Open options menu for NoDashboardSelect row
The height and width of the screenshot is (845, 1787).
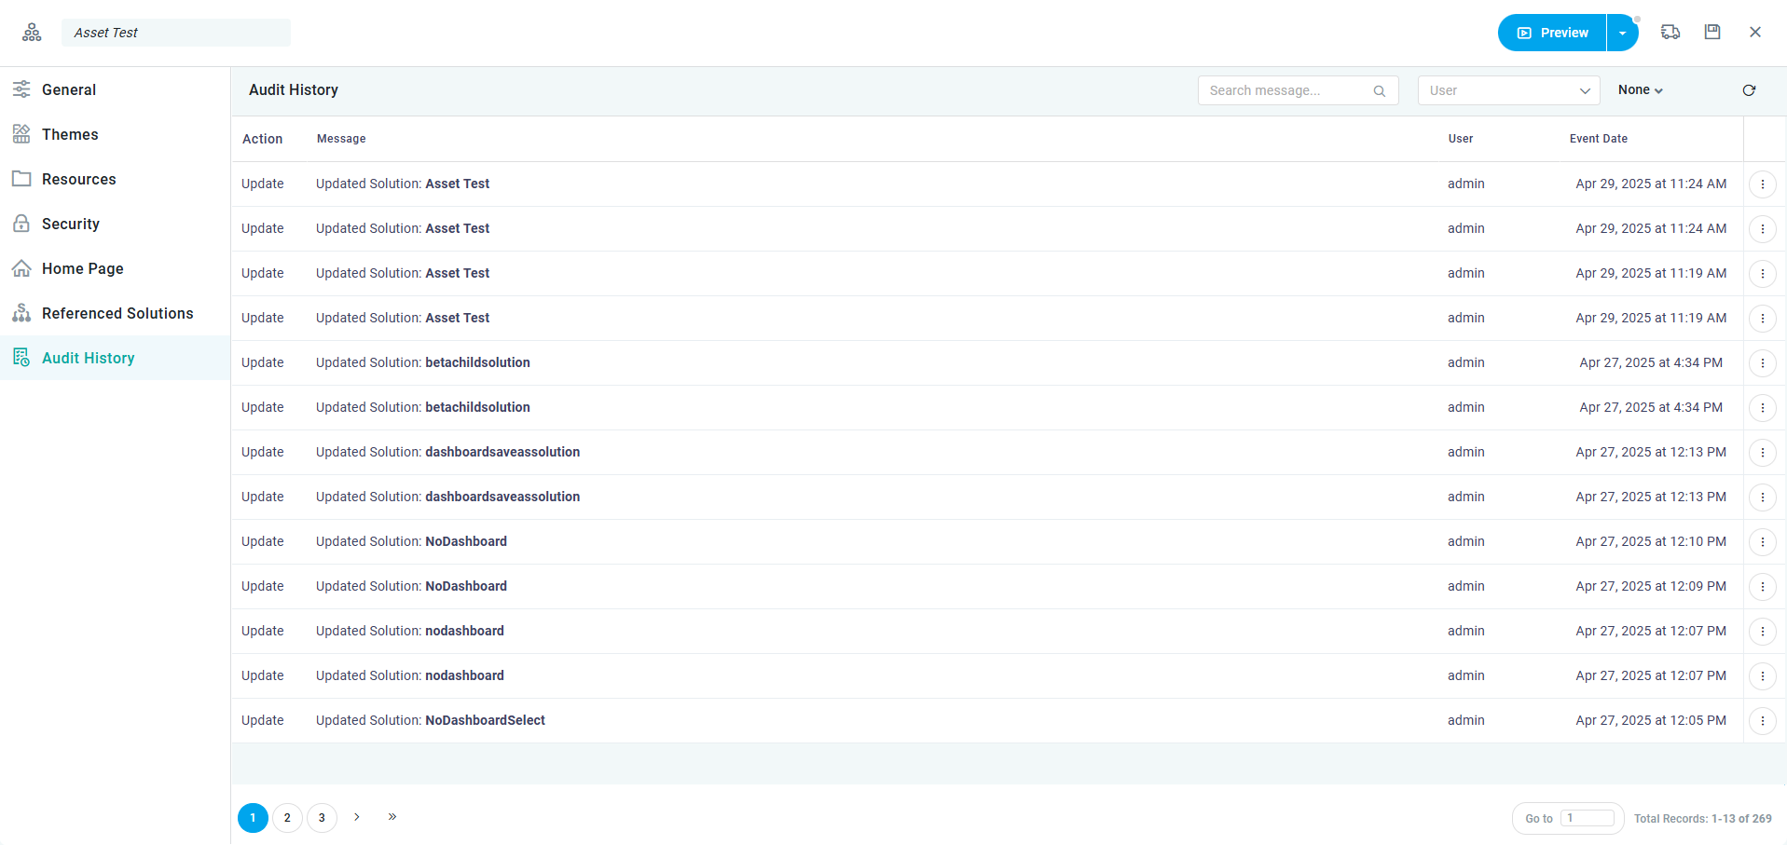click(x=1762, y=721)
